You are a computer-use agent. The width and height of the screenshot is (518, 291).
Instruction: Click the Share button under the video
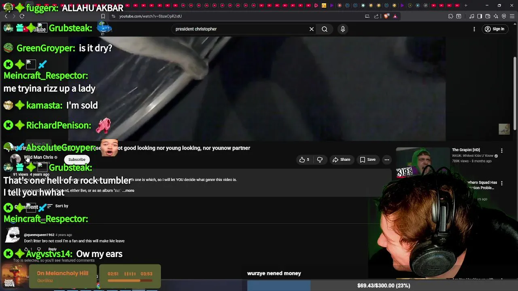pos(341,160)
